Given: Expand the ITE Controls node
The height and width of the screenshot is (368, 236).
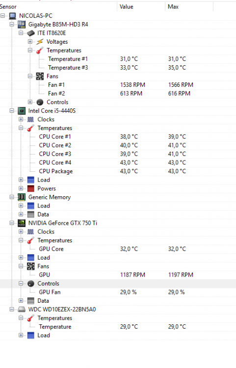Looking at the screenshot, I should coord(30,102).
